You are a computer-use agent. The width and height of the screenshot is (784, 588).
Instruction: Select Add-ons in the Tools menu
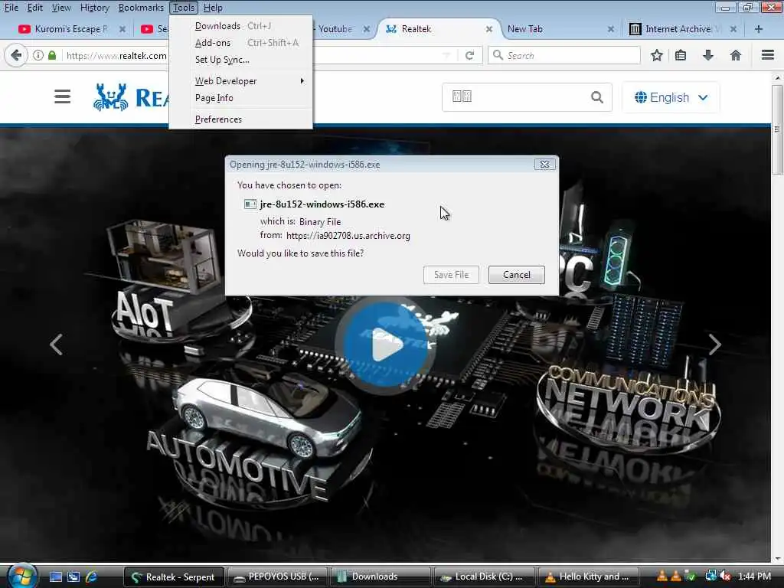coord(241,43)
